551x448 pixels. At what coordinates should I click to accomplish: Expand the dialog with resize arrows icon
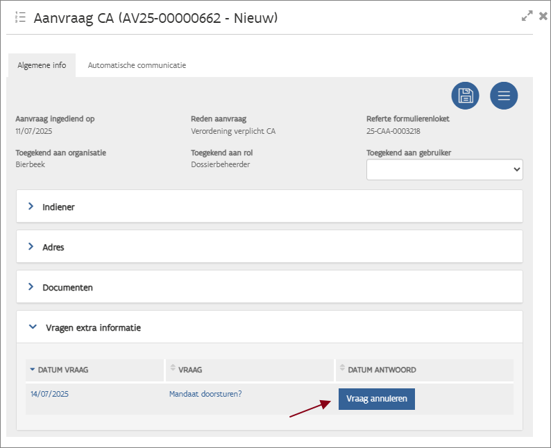click(x=527, y=16)
